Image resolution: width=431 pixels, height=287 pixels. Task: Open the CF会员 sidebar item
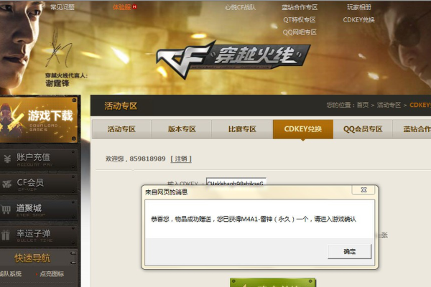coord(39,184)
